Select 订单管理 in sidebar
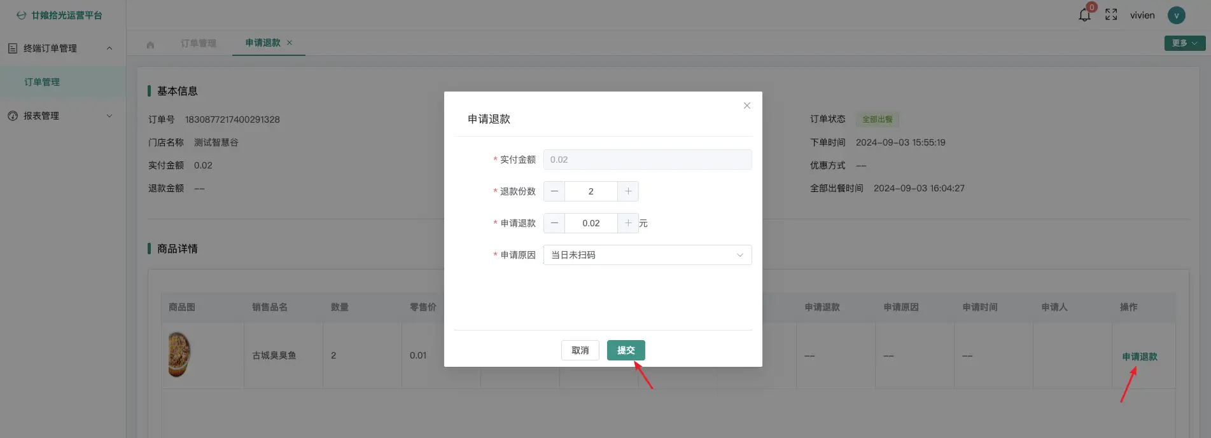1211x438 pixels. (x=42, y=82)
